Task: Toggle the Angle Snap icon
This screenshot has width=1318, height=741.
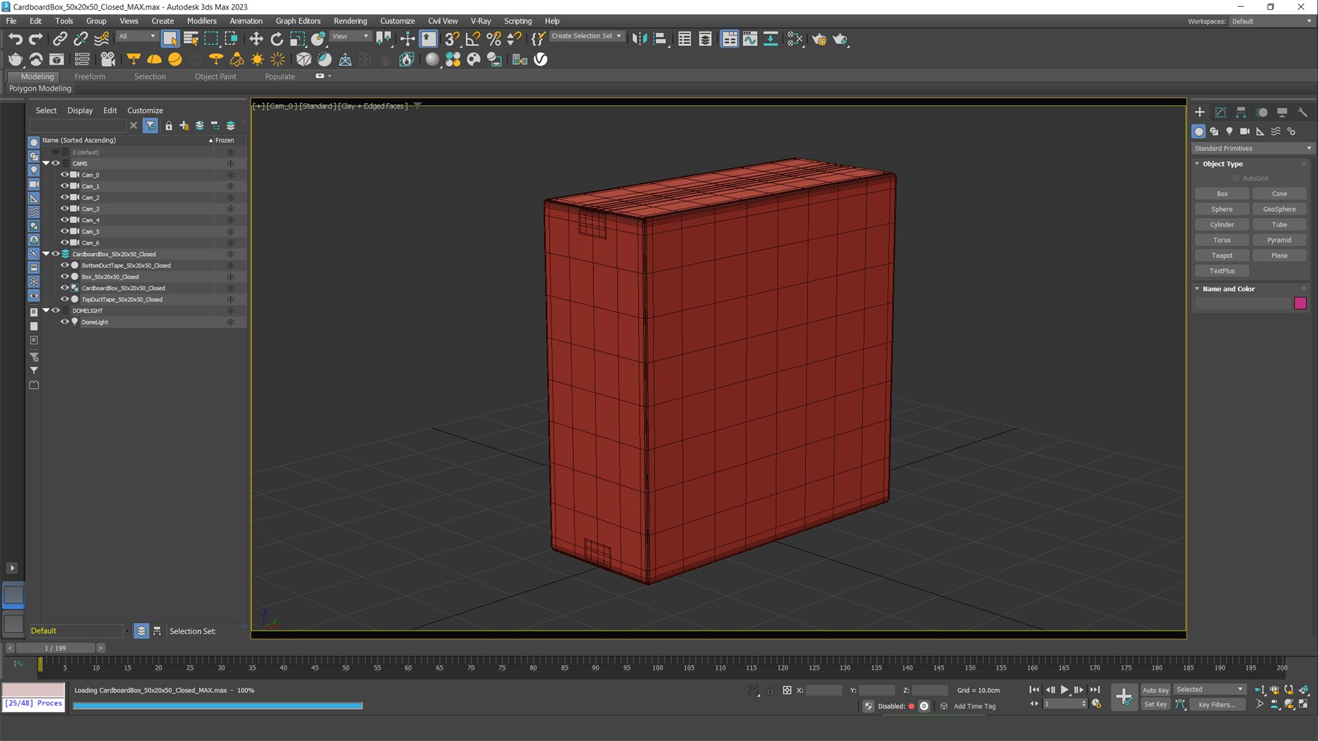Action: point(473,39)
